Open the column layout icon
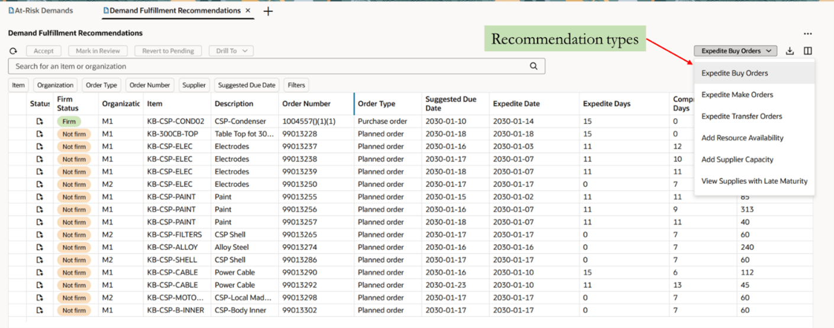 coord(808,51)
